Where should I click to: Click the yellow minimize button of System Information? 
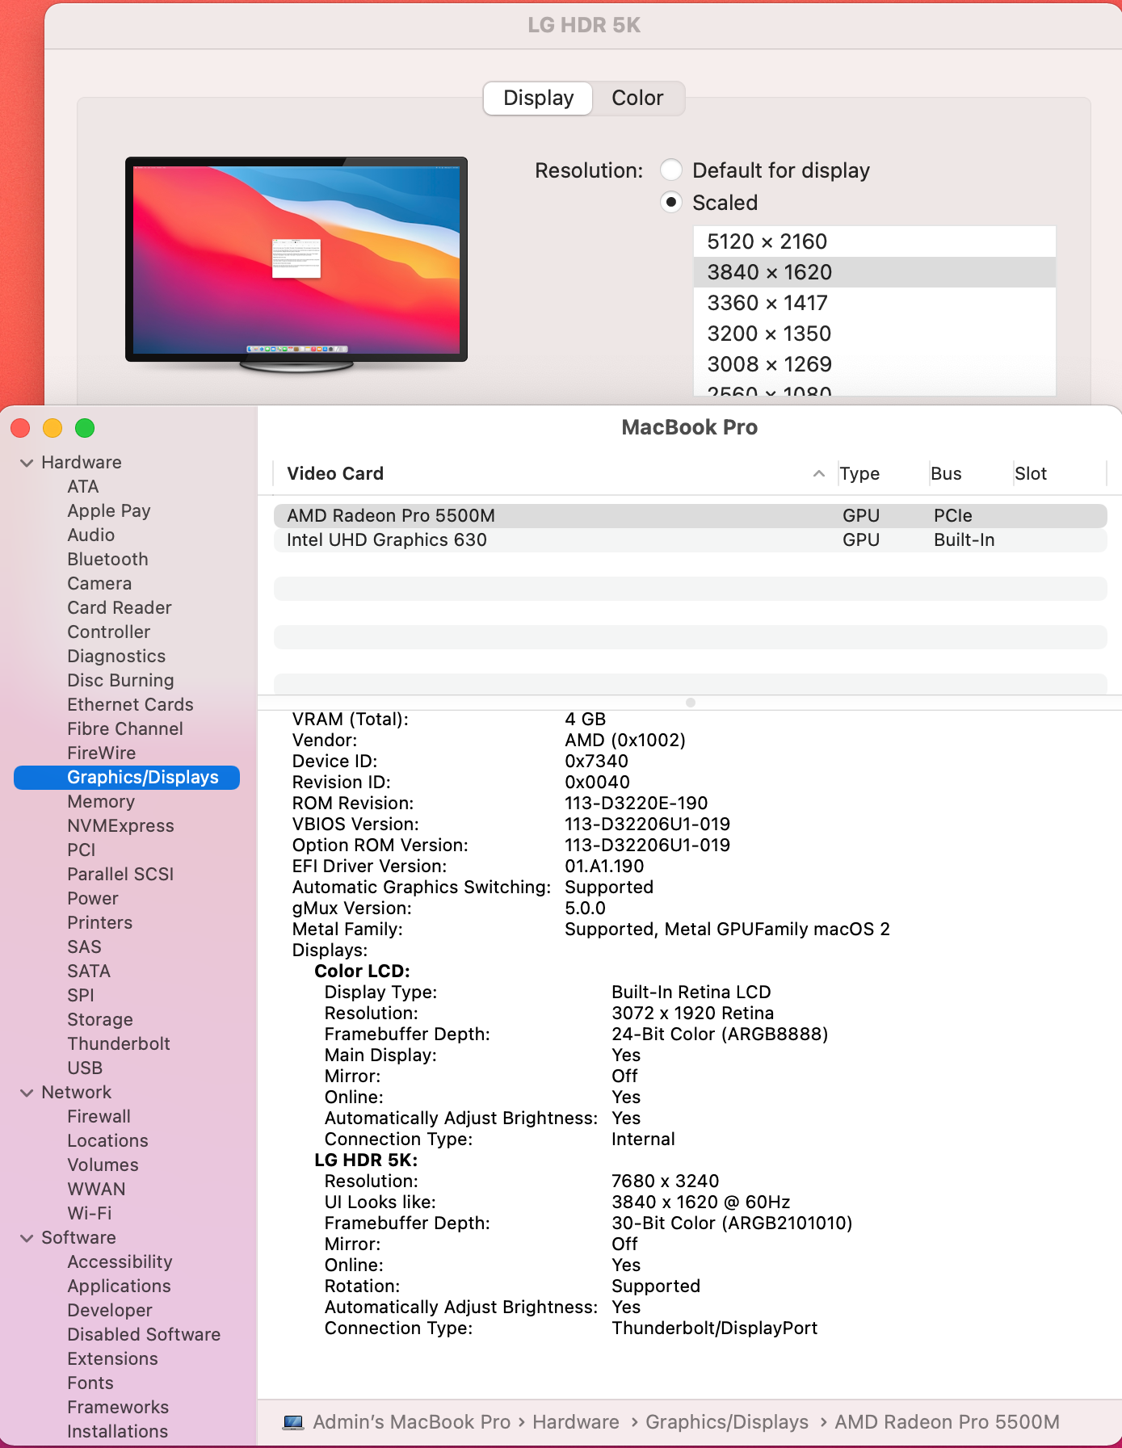53,428
